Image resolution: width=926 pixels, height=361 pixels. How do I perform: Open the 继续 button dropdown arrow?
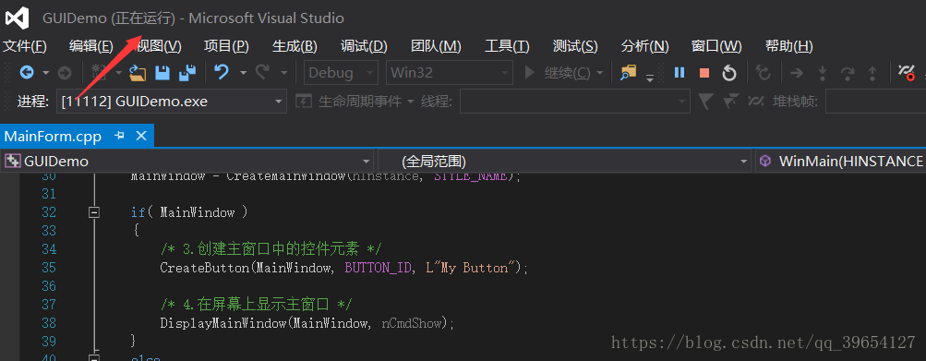600,73
